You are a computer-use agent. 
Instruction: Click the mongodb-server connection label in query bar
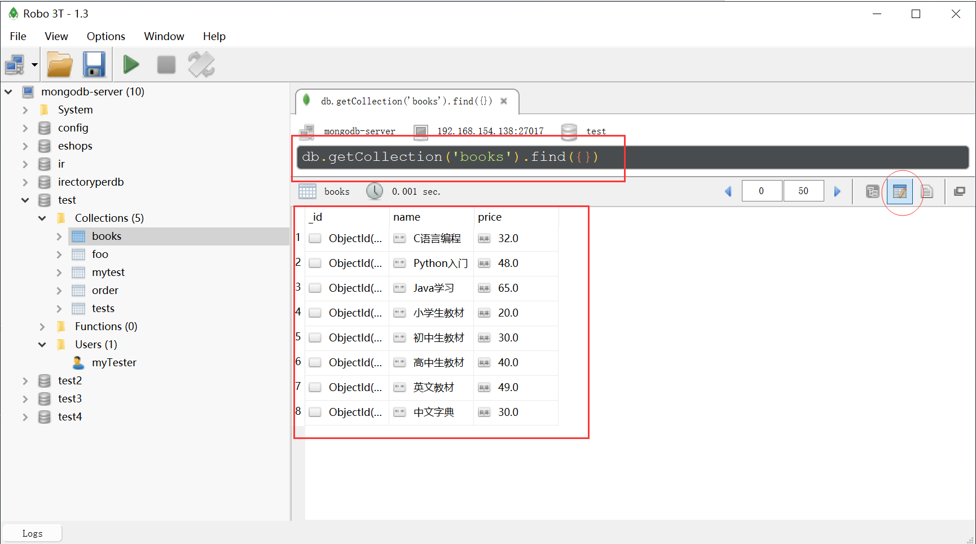pos(359,131)
